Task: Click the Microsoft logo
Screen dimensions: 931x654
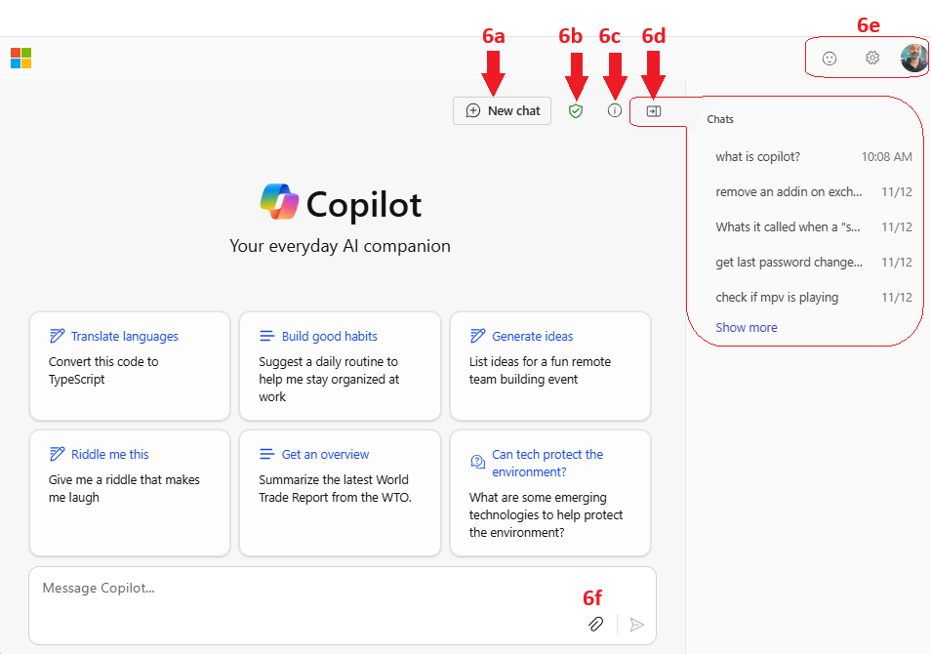Action: 20,59
